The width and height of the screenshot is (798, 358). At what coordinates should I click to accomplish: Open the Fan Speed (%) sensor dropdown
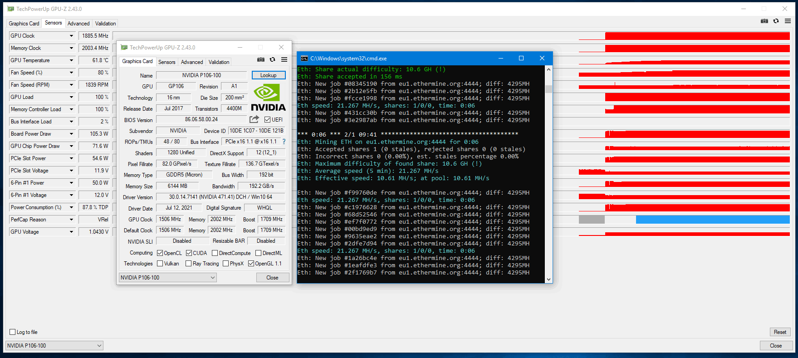pyautogui.click(x=71, y=73)
